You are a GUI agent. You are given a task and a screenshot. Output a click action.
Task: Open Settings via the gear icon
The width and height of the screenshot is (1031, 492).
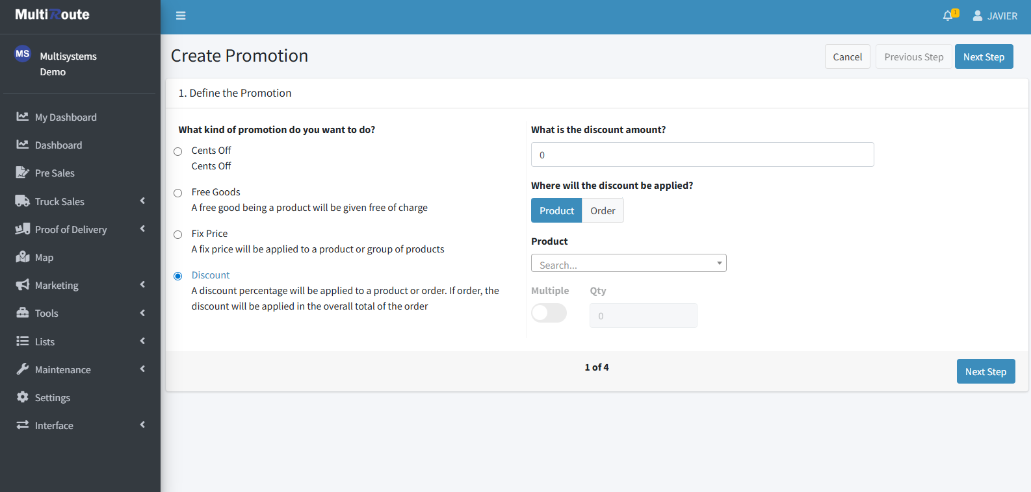23,397
